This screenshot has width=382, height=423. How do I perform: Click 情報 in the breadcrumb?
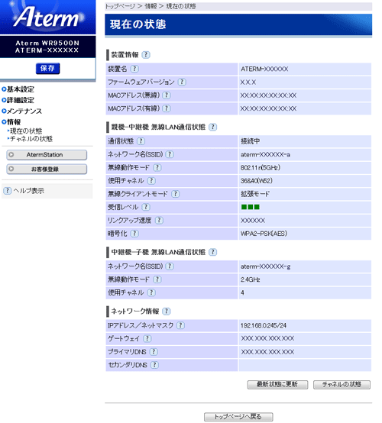pos(151,6)
